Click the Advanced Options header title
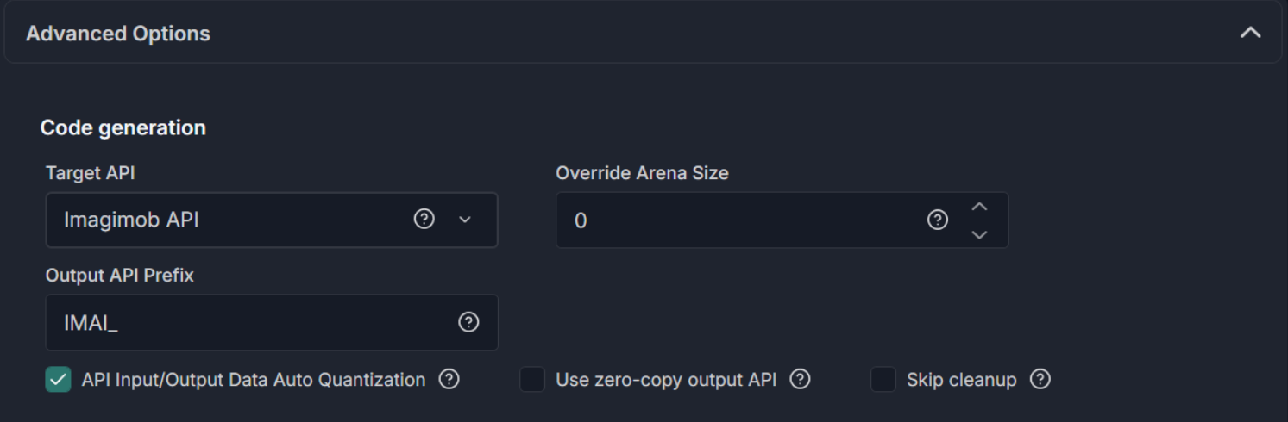This screenshot has width=1288, height=422. [x=118, y=34]
